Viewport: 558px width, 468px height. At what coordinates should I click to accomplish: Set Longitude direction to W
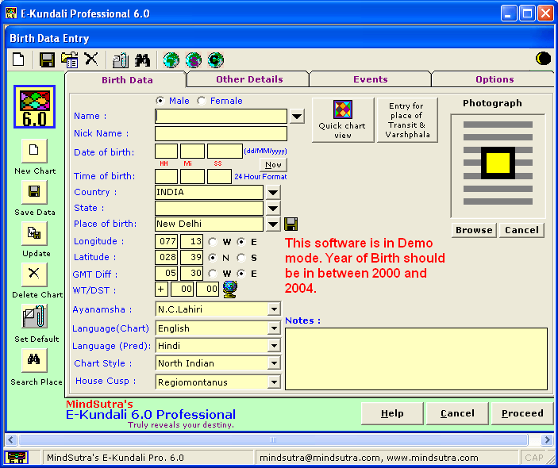[x=213, y=242]
